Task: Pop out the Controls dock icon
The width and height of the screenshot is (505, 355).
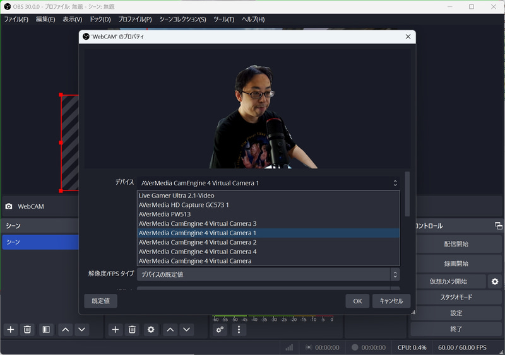Action: pyautogui.click(x=498, y=226)
